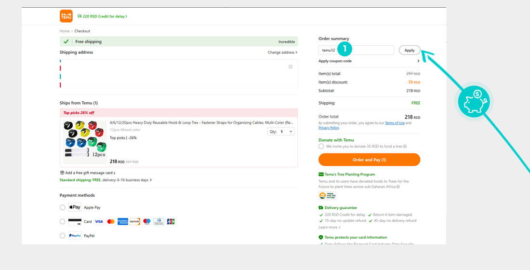Image resolution: width=530 pixels, height=270 pixels.
Task: Click the gift card icon
Action: (x=62, y=173)
